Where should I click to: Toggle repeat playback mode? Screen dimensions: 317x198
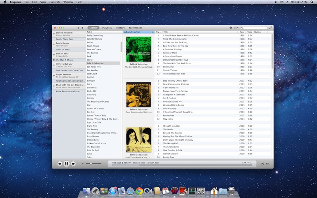tap(267, 164)
